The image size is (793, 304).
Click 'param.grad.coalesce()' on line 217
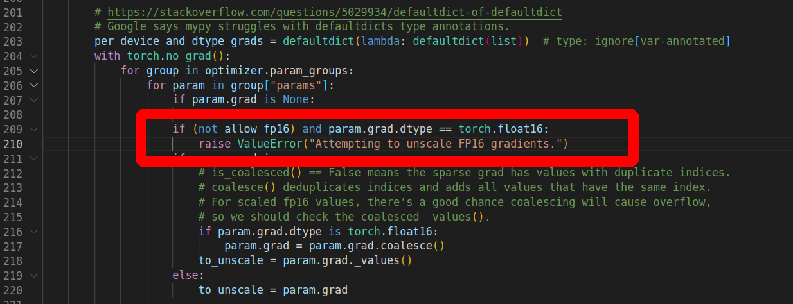click(377, 246)
